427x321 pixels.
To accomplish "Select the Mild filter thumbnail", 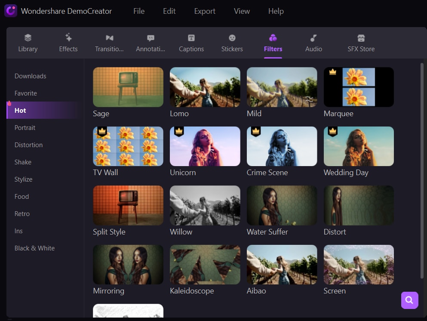I will click(x=282, y=87).
